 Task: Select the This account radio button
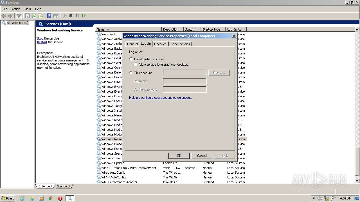[x=131, y=73]
